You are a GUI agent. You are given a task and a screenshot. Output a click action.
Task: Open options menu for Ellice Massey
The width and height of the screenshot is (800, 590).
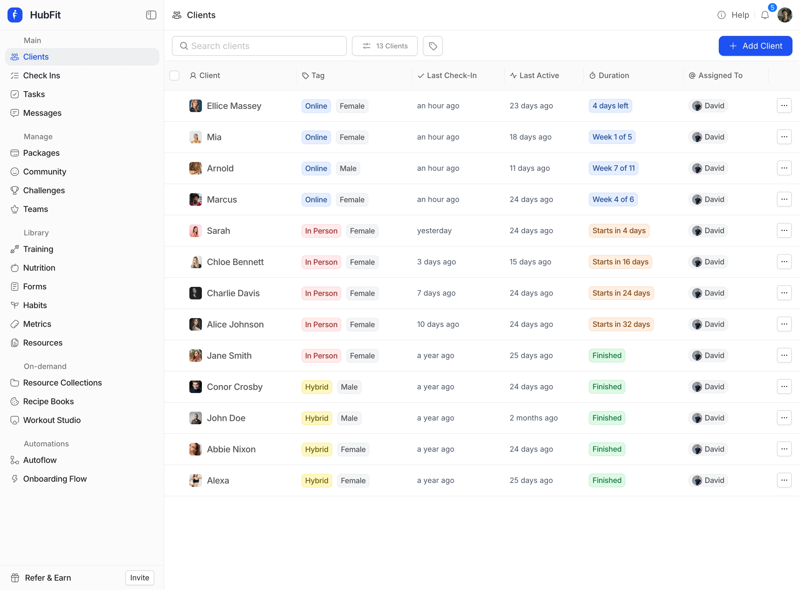(785, 106)
